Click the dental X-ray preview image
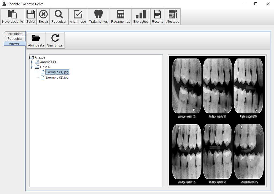The image size is (274, 194). coord(217,121)
